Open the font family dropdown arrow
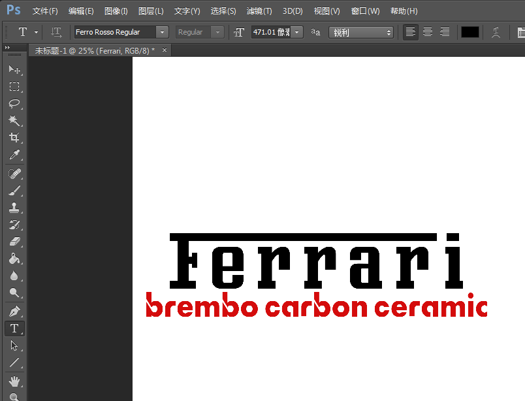 [x=162, y=32]
